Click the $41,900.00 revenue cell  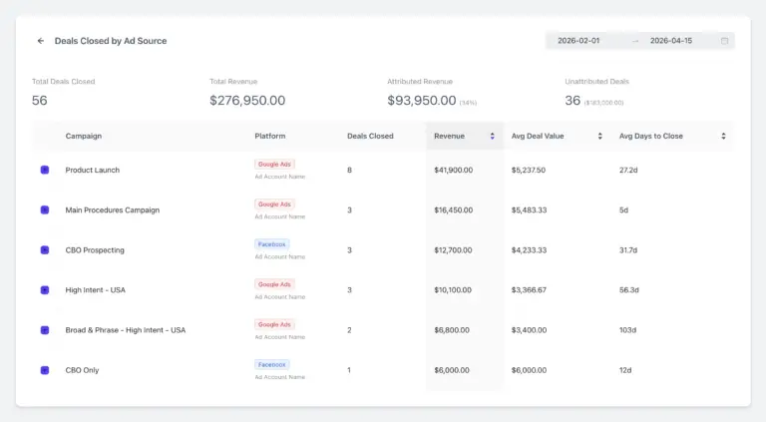click(454, 170)
